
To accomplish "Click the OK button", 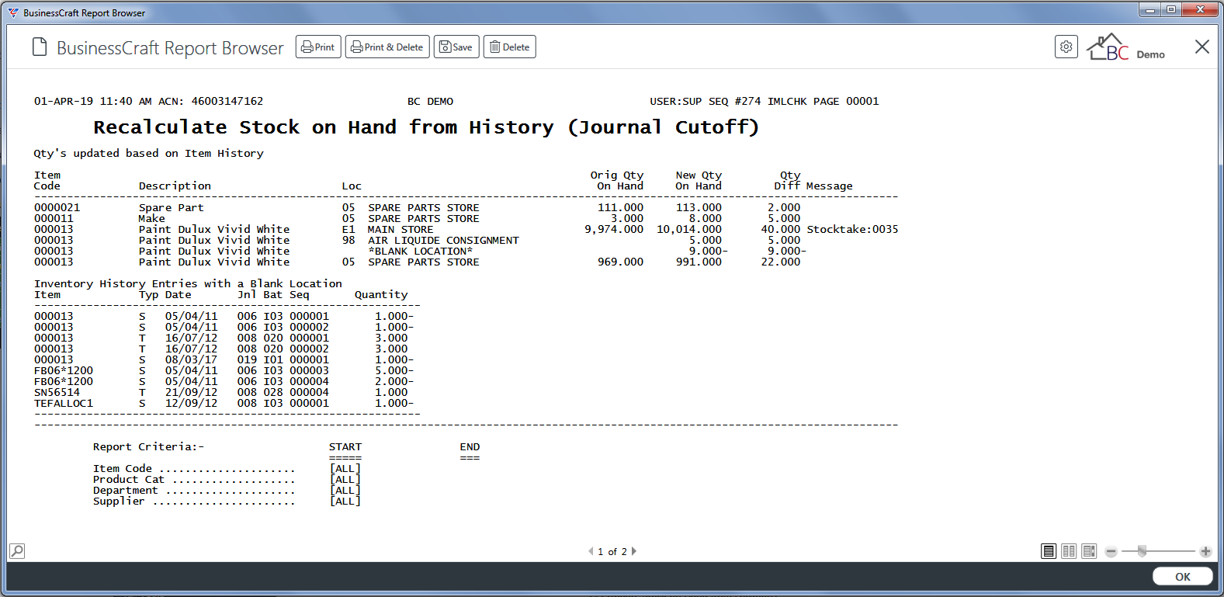I will coord(1182,576).
